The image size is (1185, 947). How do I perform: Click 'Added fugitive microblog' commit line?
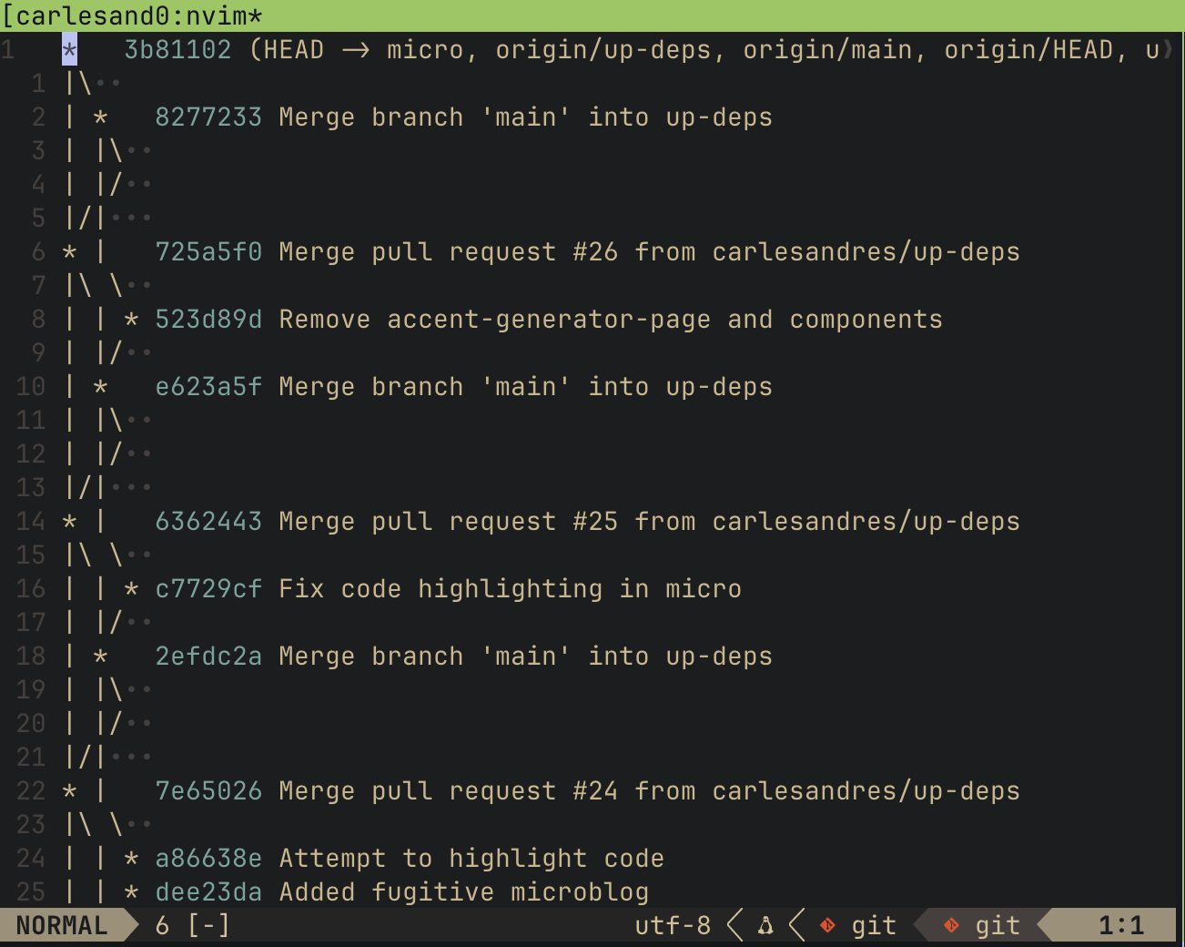(464, 892)
